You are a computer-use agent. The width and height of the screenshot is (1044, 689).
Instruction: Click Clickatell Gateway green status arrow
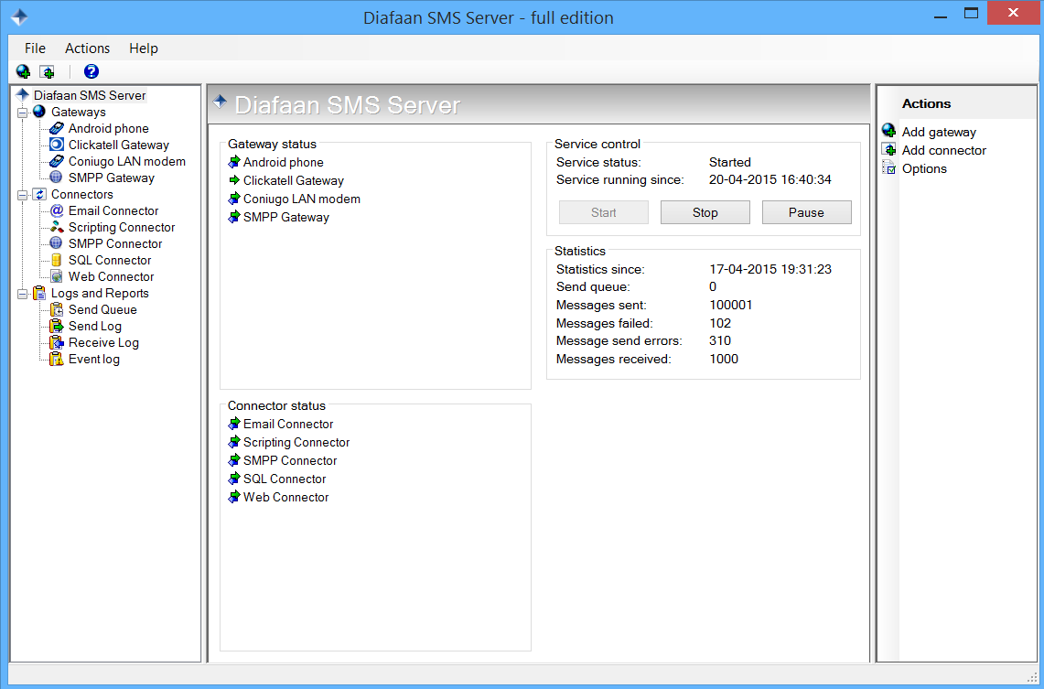pos(233,179)
